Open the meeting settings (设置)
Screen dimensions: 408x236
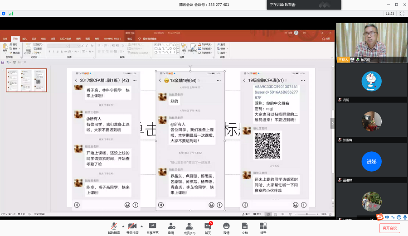point(263,226)
